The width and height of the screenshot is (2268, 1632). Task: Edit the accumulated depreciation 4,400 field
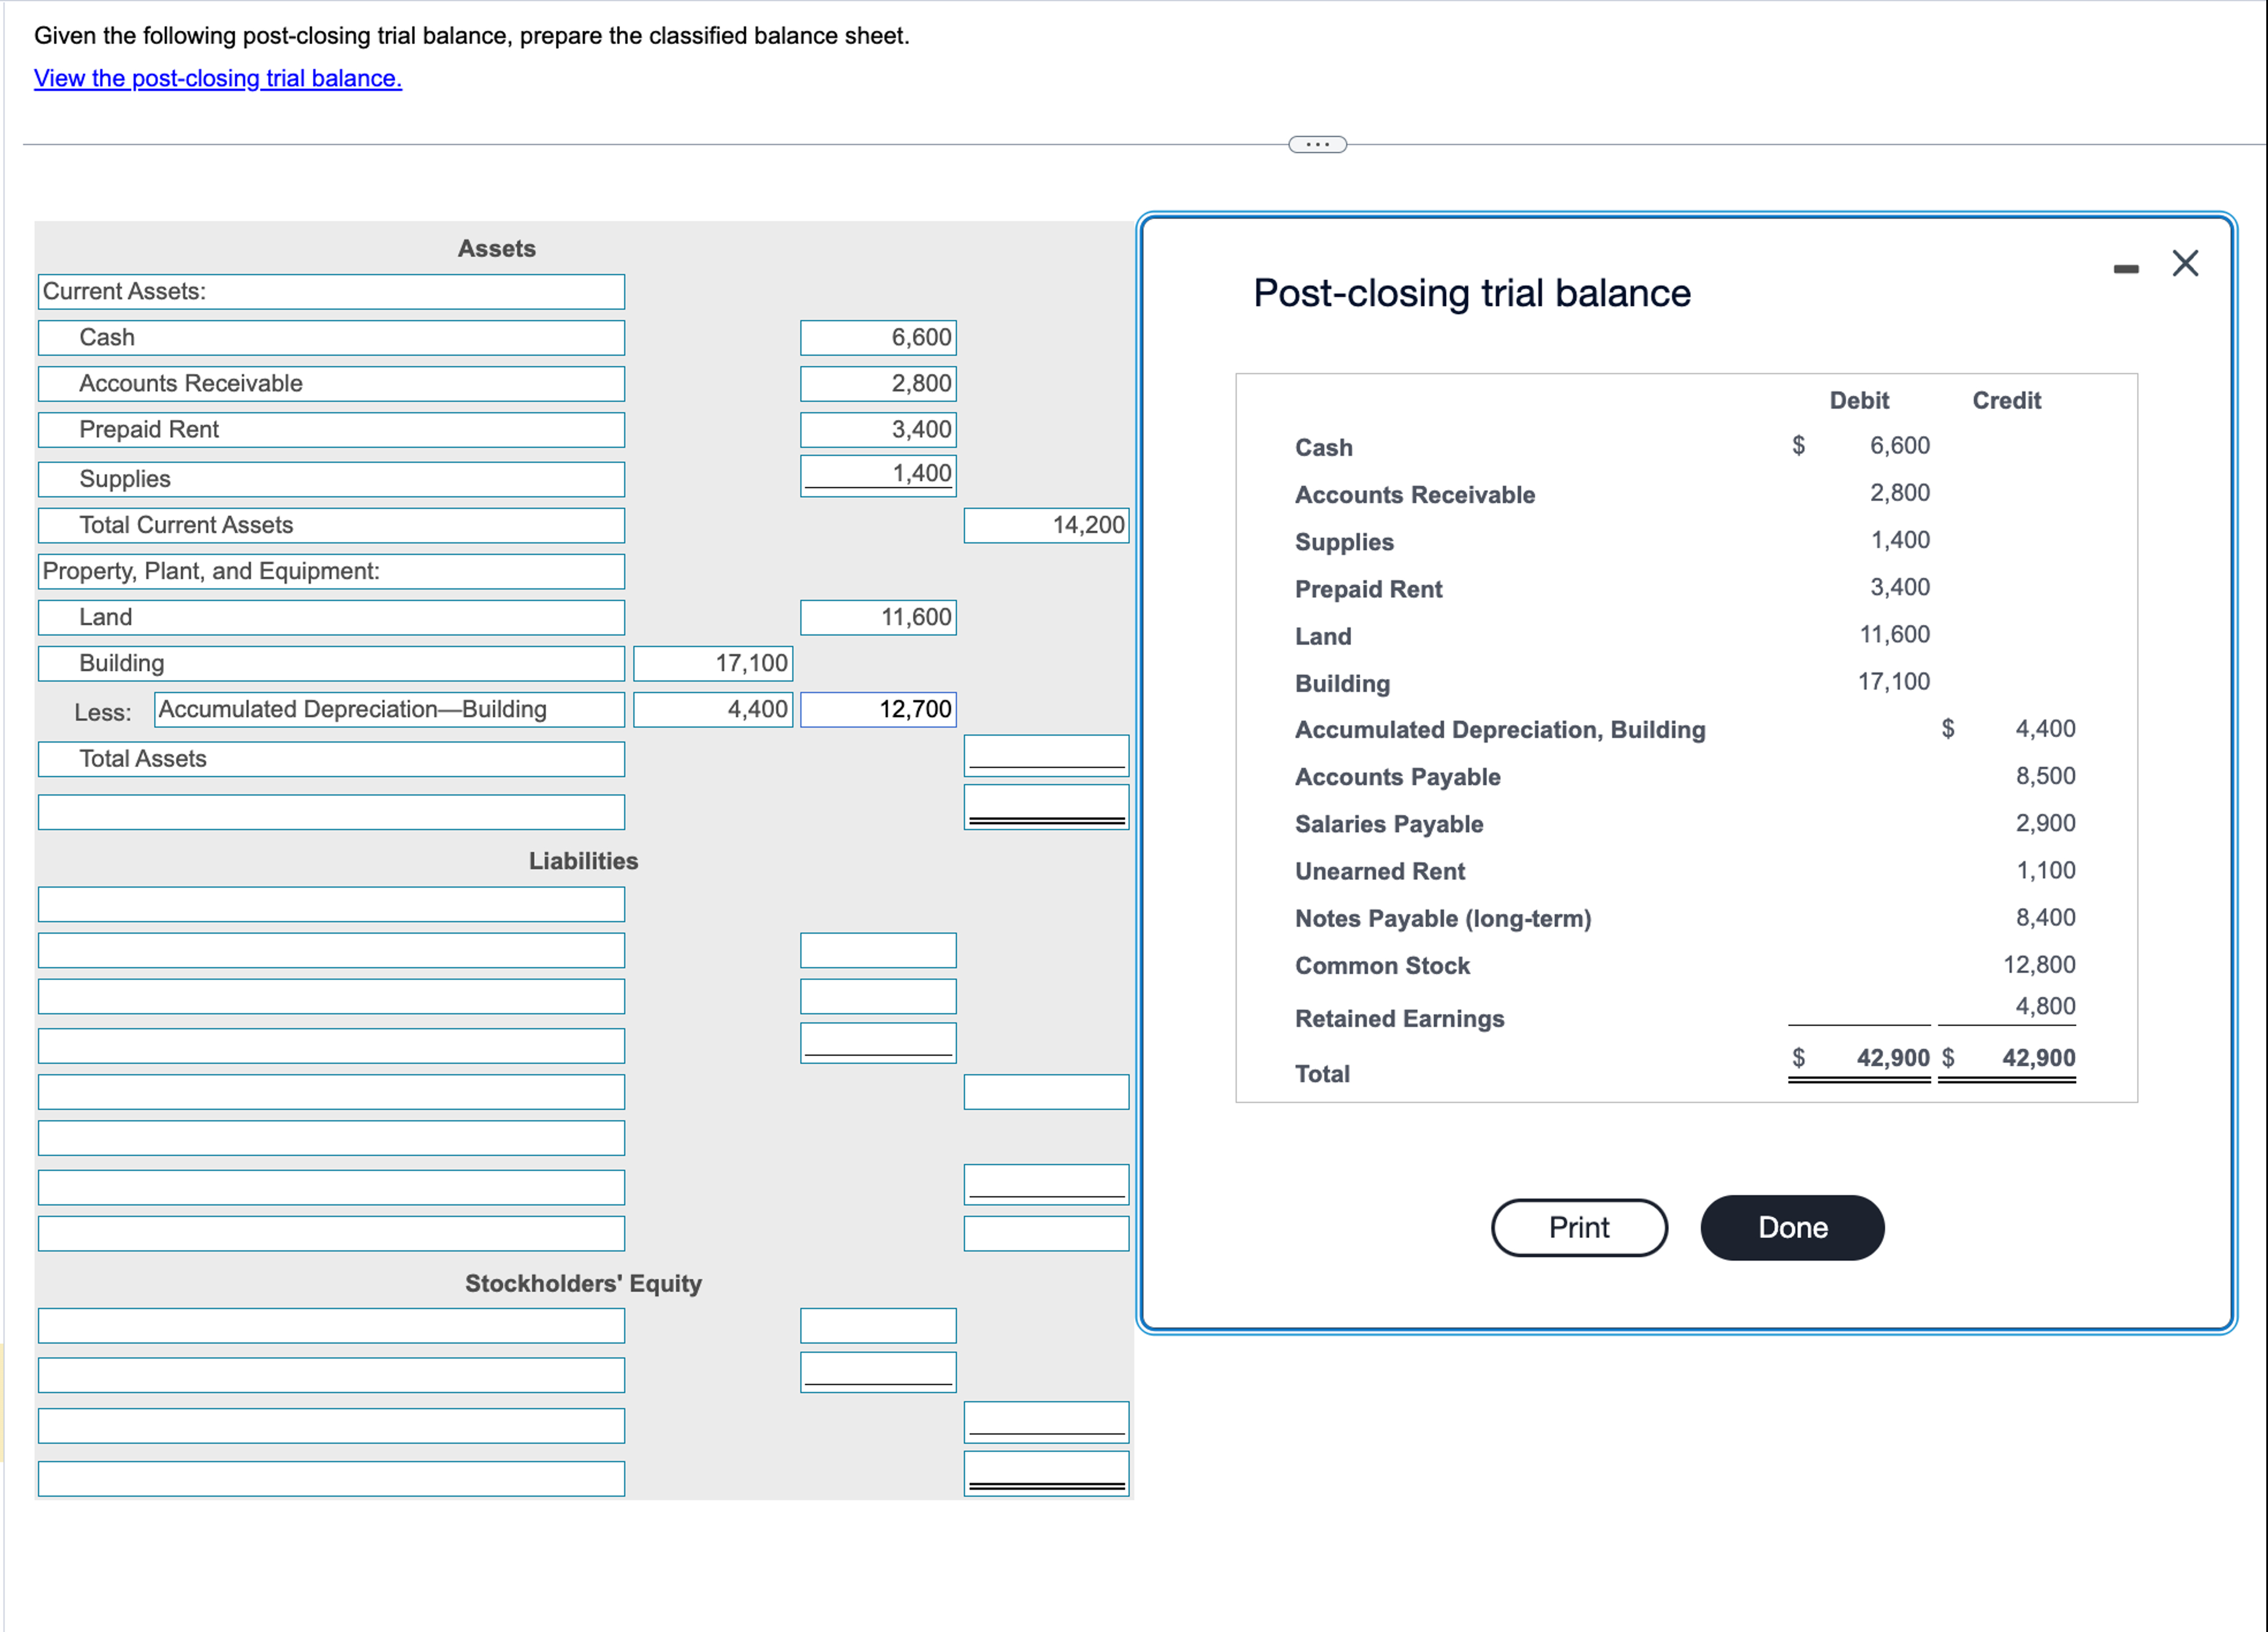point(713,709)
